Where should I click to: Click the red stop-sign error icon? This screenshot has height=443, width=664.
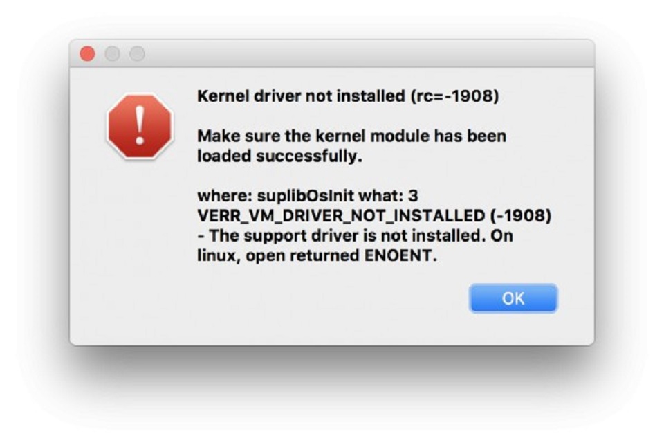click(140, 127)
